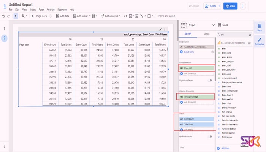Screen dimensions: 266x152
Task: Go to the previous page arrow
Action: 33,16
